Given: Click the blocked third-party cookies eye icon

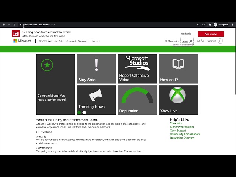Looking at the screenshot, I should 198,25.
